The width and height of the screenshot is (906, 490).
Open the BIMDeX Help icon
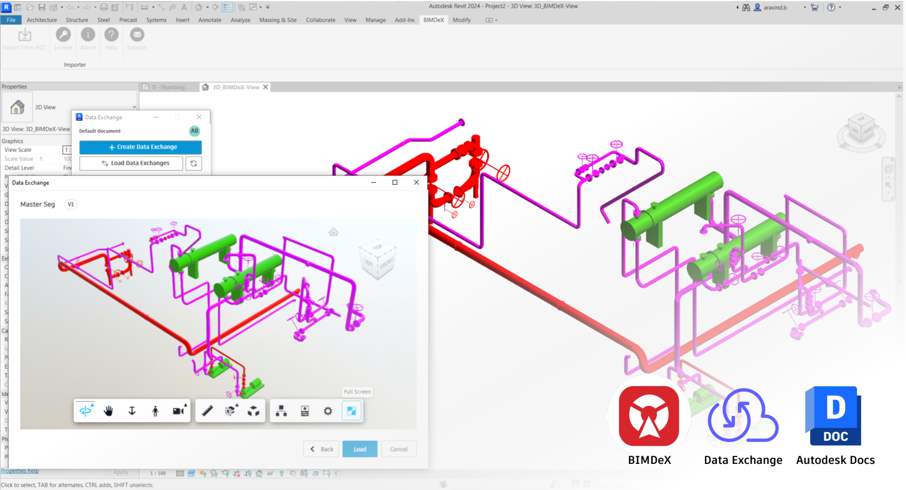111,39
